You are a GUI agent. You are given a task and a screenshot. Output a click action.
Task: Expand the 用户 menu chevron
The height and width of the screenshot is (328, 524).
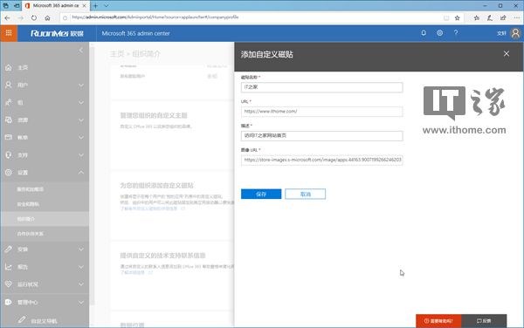(x=81, y=85)
